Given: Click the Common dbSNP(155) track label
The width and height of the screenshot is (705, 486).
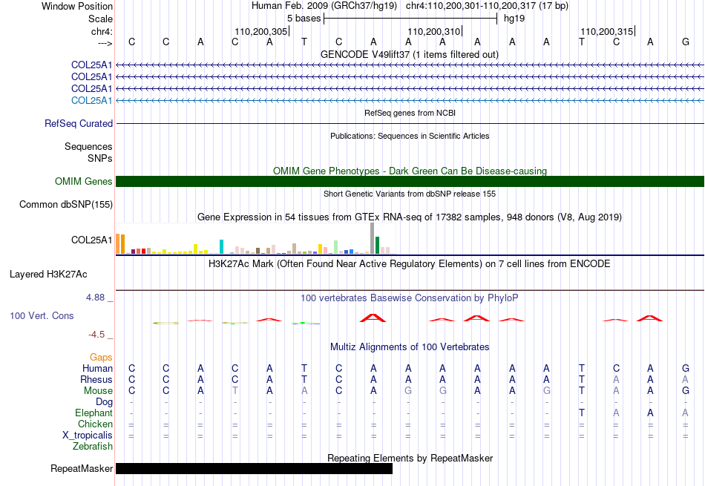Looking at the screenshot, I should [66, 204].
